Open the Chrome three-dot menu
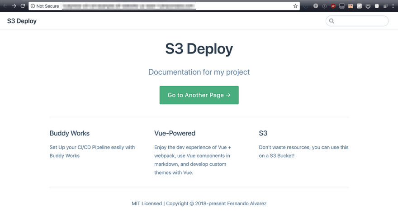The image size is (398, 213). click(393, 6)
